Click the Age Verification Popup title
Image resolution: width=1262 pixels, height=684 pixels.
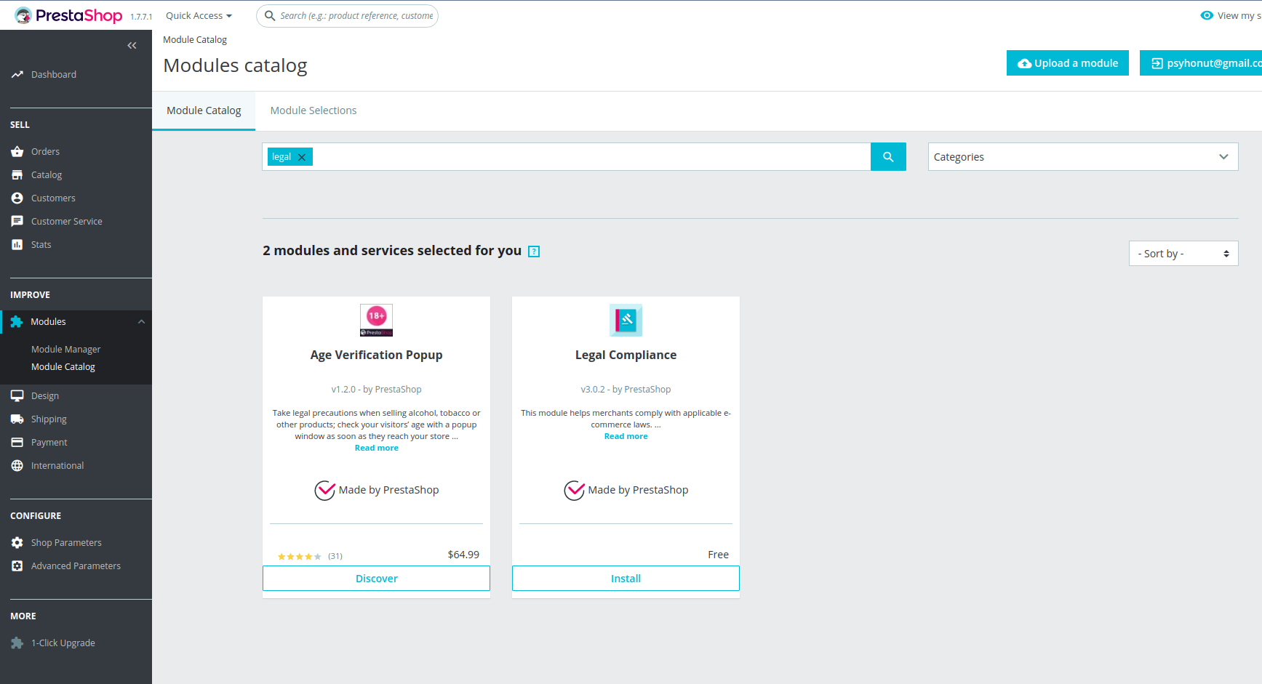click(x=377, y=355)
